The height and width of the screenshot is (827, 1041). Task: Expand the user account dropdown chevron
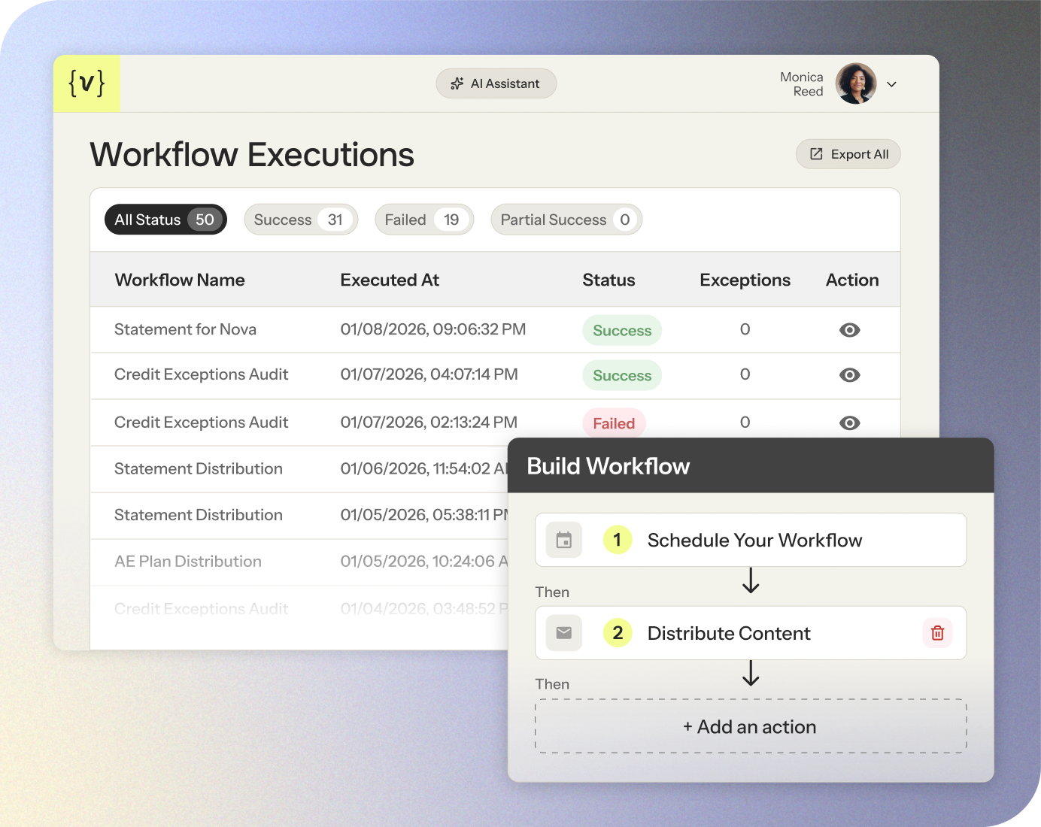(x=891, y=84)
